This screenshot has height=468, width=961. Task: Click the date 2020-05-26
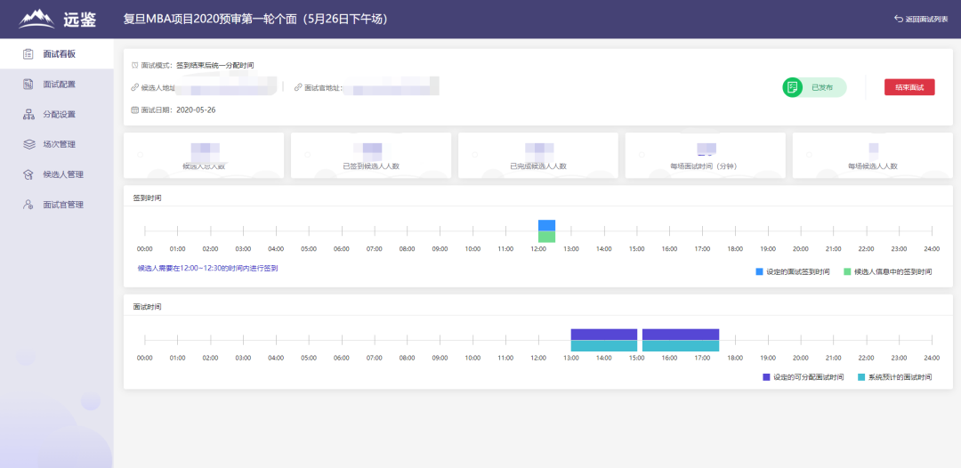[196, 110]
